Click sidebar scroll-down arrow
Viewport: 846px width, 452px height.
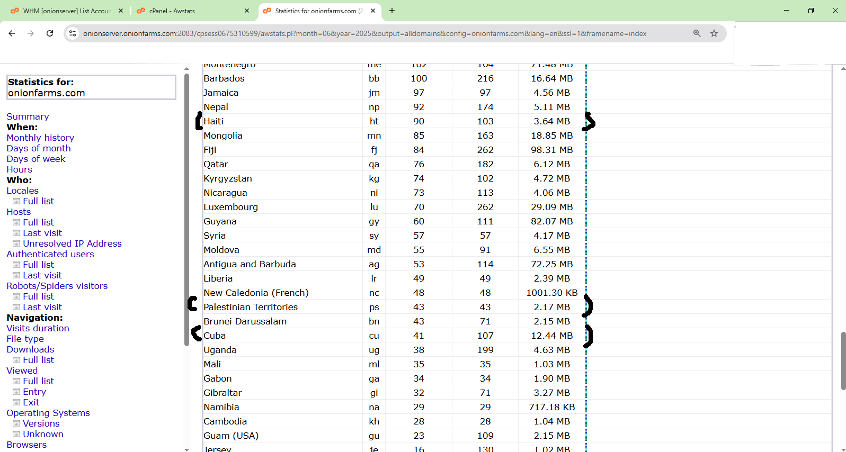pos(186,449)
